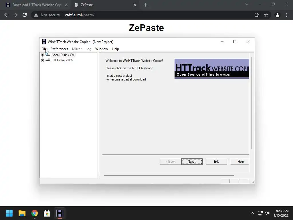Switch to Download HTTrack Website Copier tab

(37, 5)
